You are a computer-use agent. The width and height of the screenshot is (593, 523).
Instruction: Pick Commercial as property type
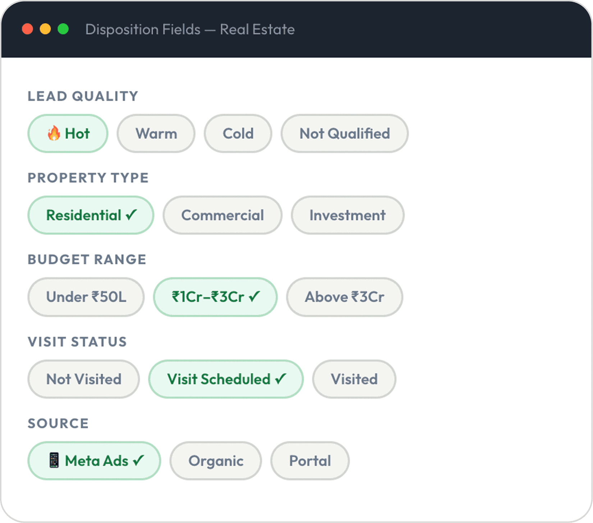222,215
